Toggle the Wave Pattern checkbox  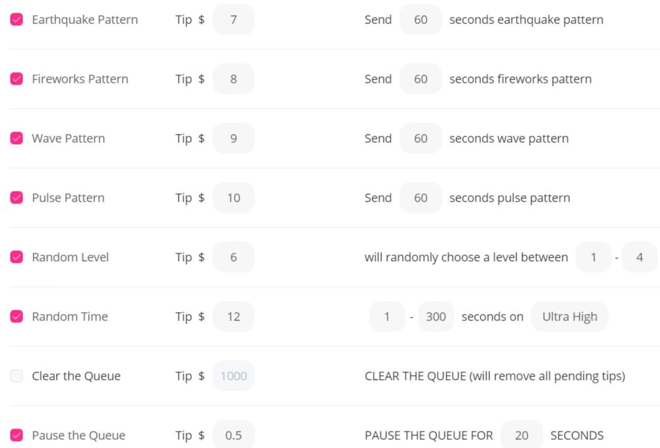click(x=17, y=138)
